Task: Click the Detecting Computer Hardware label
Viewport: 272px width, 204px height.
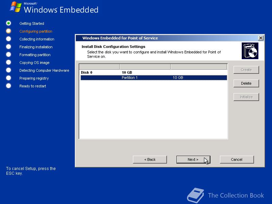Action: (44, 70)
